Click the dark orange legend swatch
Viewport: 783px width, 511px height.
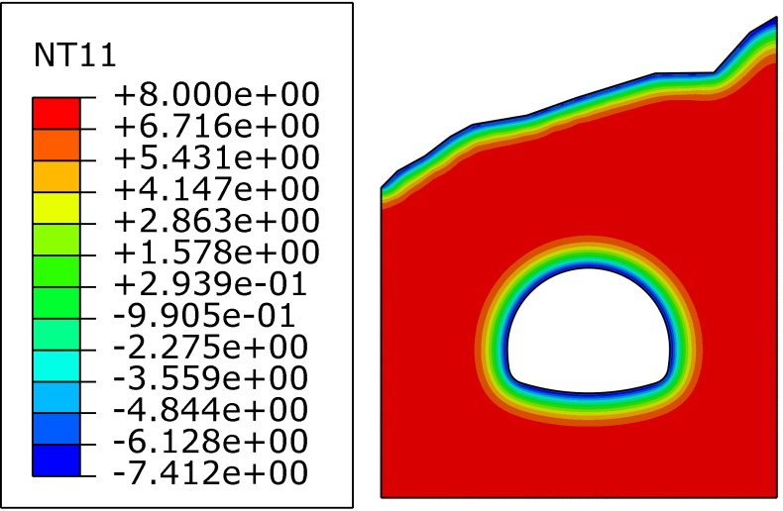click(56, 145)
